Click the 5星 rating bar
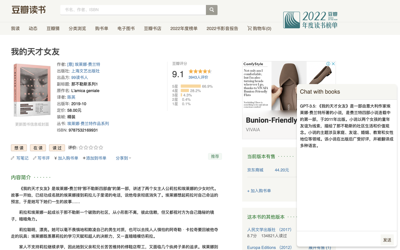The height and width of the screenshot is (250, 400). [x=191, y=86]
